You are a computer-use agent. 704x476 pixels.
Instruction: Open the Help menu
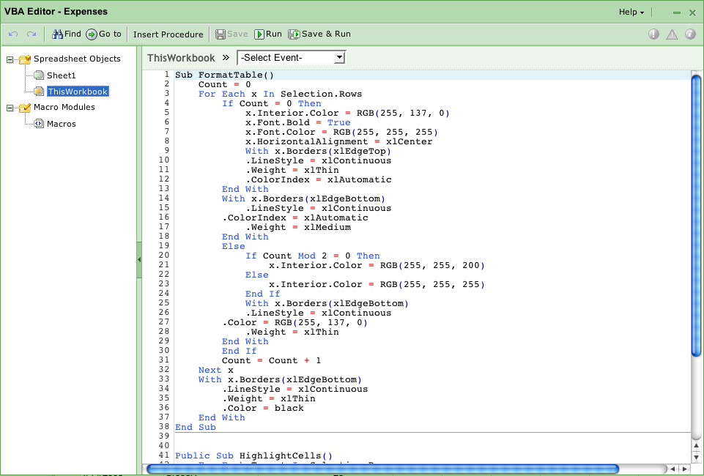coord(631,12)
